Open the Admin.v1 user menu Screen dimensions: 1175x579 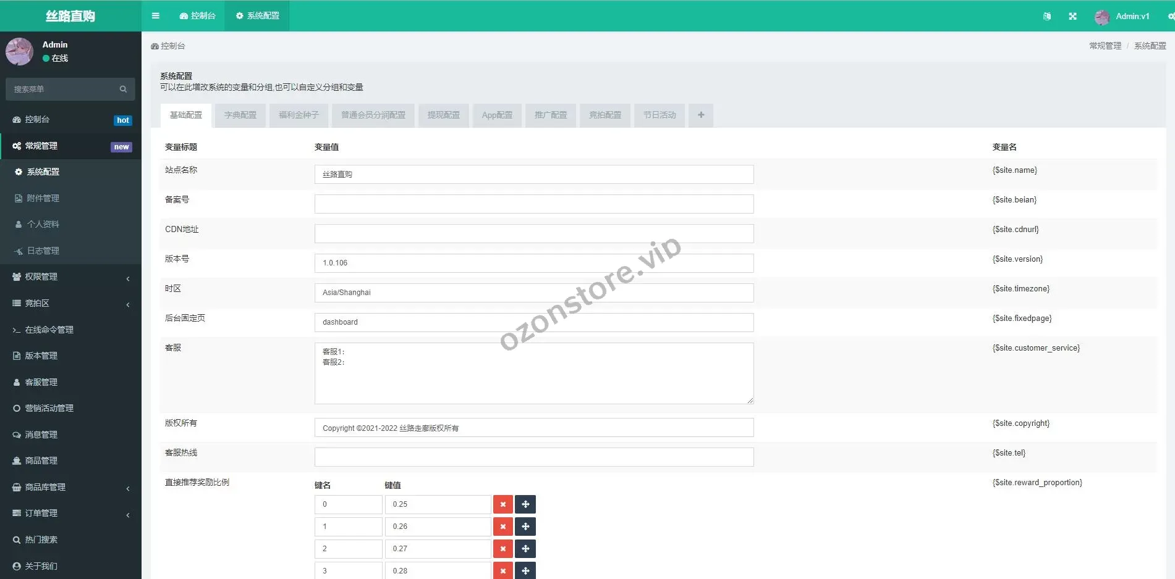(1122, 17)
